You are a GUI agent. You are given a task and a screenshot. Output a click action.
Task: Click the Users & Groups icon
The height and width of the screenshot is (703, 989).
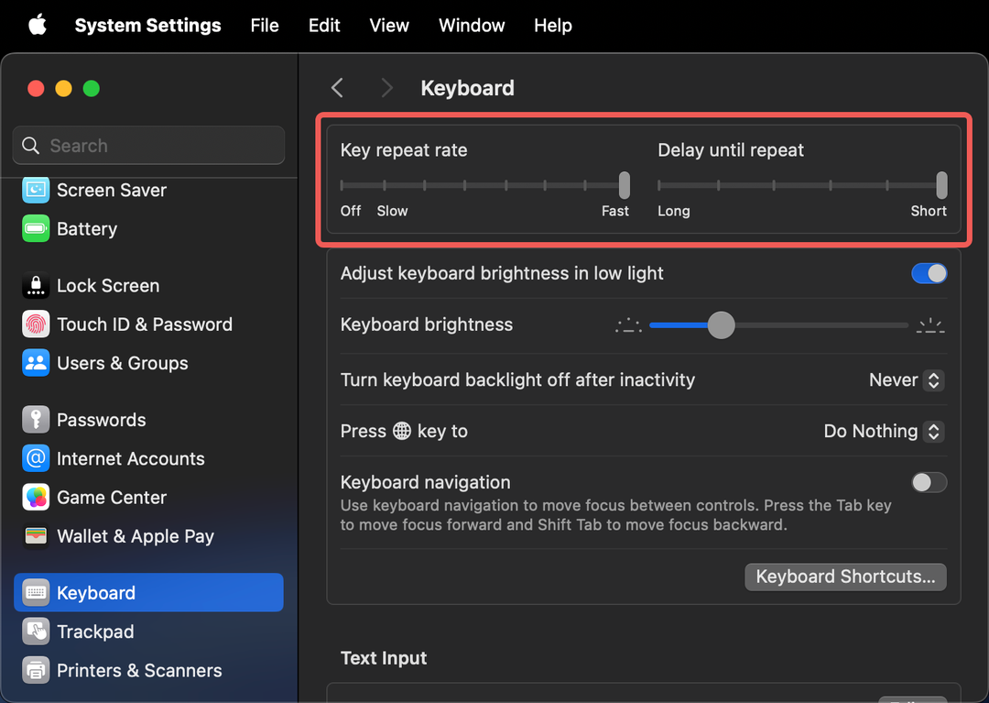pyautogui.click(x=36, y=363)
